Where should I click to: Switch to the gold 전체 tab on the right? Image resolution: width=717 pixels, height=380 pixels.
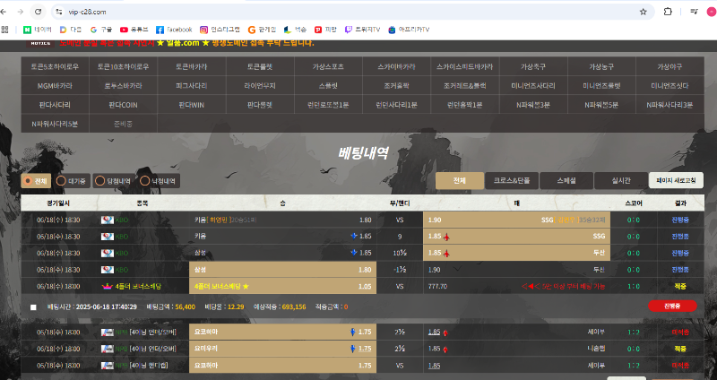[x=460, y=181]
